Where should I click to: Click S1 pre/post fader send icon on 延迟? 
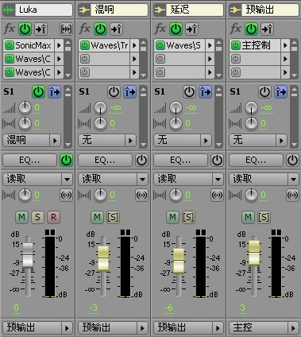pos(206,92)
